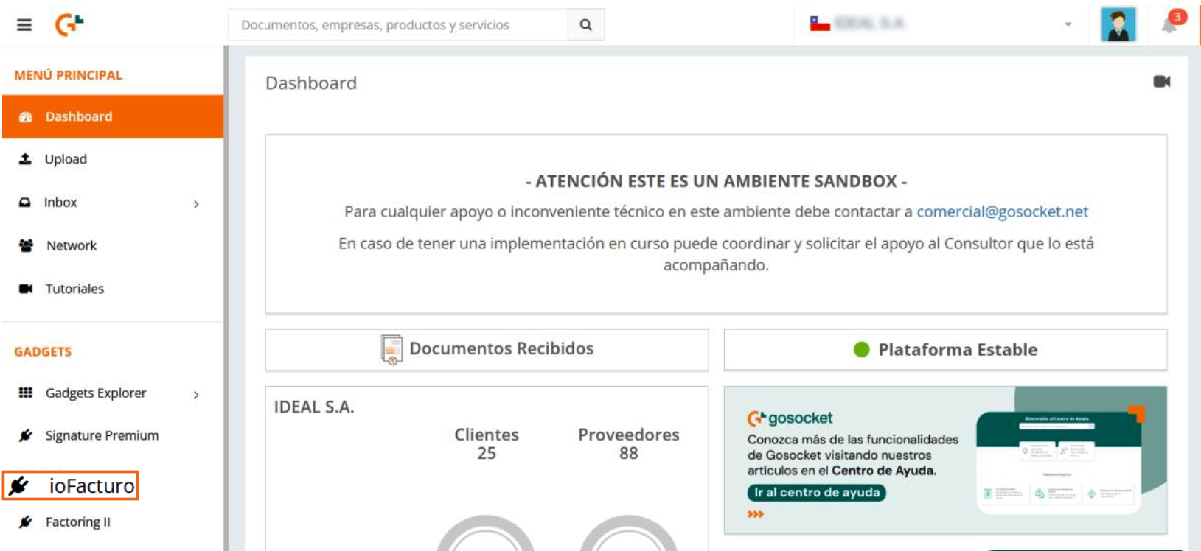Click the Dashboard page title
The width and height of the screenshot is (1201, 551).
(x=311, y=83)
